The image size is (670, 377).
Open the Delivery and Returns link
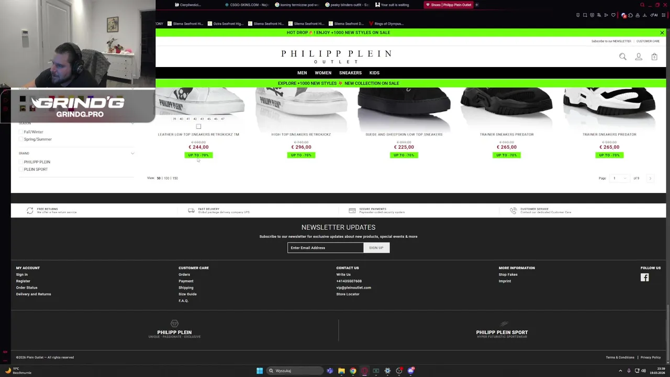(33, 294)
